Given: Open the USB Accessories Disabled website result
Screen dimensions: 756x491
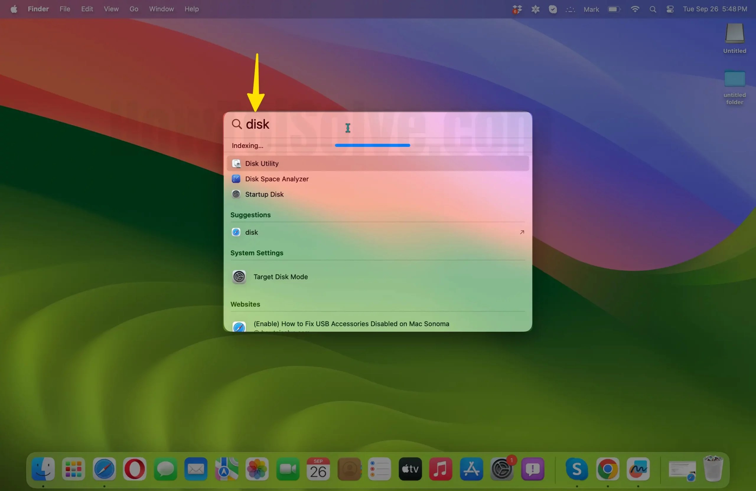Looking at the screenshot, I should point(351,324).
